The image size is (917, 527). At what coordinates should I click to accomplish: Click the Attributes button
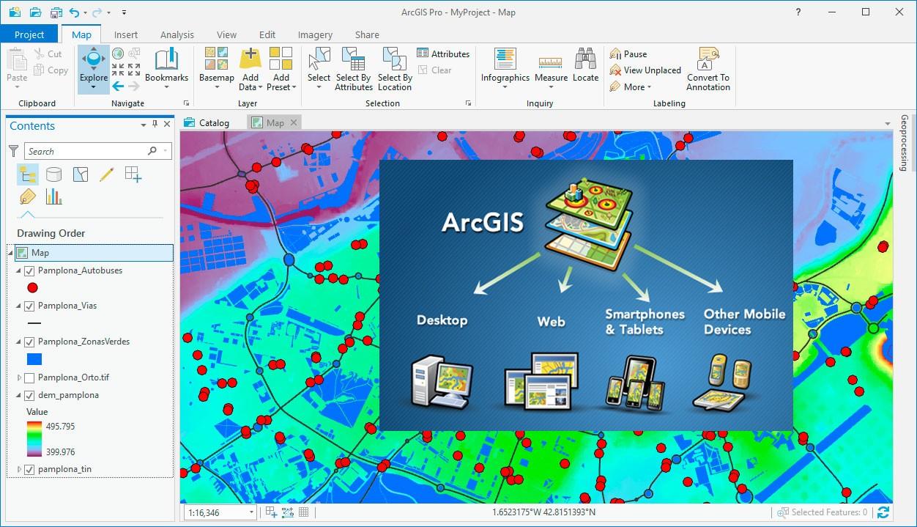click(443, 54)
